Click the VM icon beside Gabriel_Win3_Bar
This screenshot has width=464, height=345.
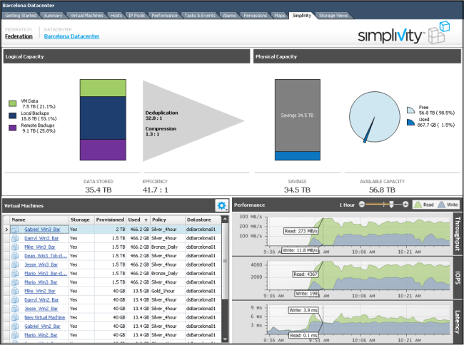[15, 230]
